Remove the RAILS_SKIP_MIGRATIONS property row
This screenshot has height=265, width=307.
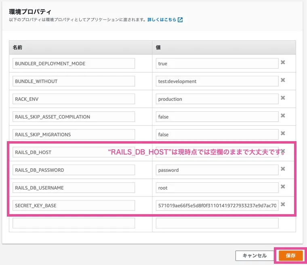tap(283, 134)
